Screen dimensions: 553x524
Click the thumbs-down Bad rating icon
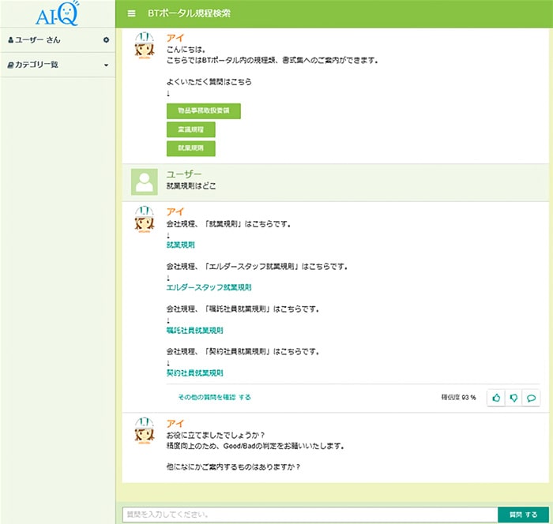pos(513,397)
